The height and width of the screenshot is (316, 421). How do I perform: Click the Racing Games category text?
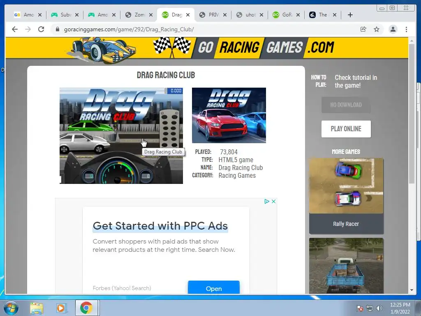click(x=237, y=175)
